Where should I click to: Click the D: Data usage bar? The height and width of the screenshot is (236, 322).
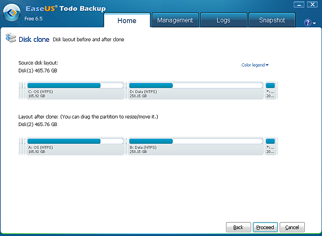click(196, 85)
